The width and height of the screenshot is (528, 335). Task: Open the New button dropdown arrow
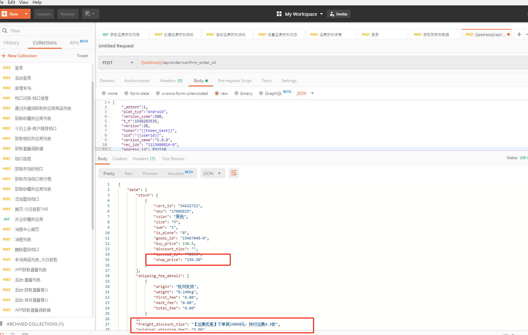(26, 14)
